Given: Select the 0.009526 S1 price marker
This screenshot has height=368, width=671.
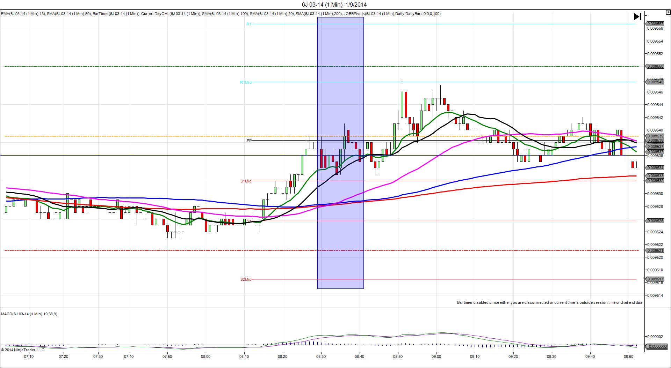Looking at the screenshot, I should tap(655, 220).
